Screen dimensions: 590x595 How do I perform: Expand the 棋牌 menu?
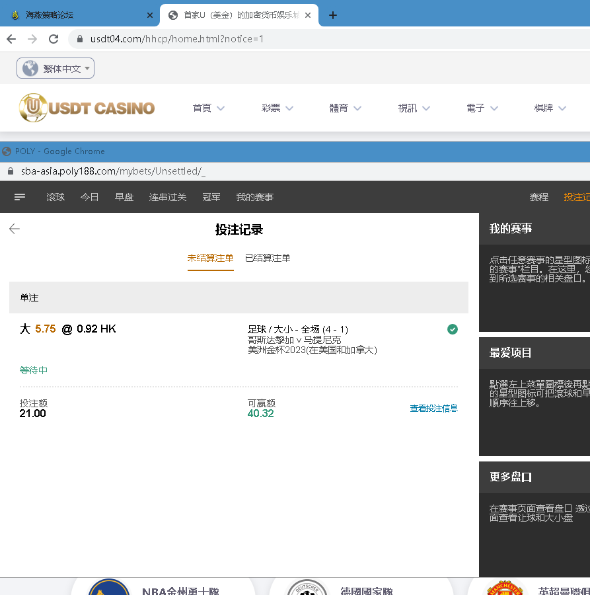(x=550, y=108)
